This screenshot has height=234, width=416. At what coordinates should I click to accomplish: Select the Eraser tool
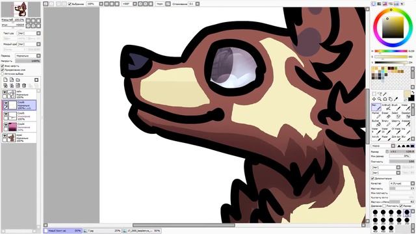[386, 115]
